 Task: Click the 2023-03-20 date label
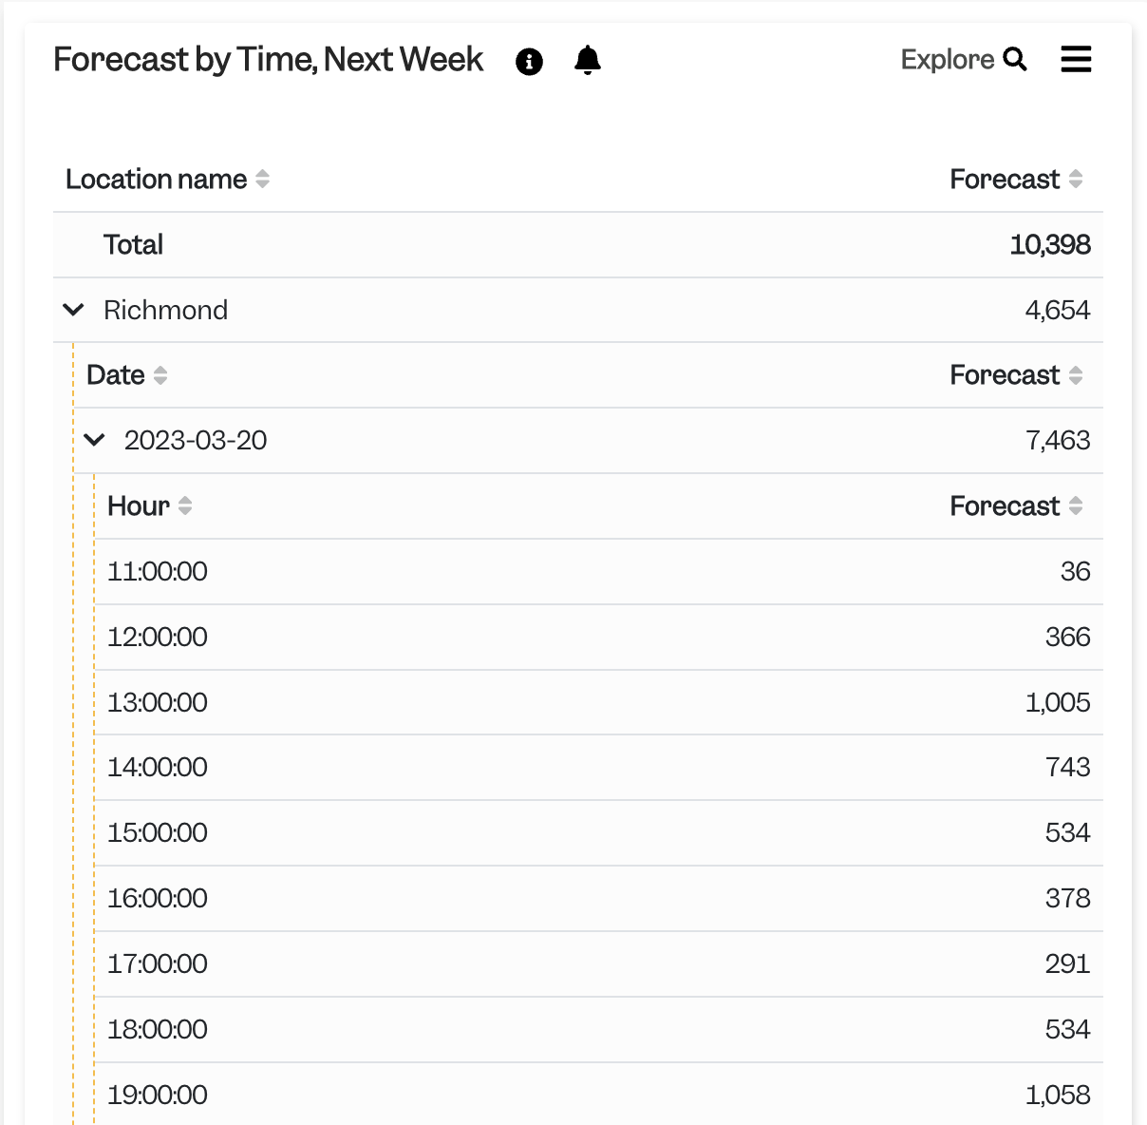click(196, 440)
